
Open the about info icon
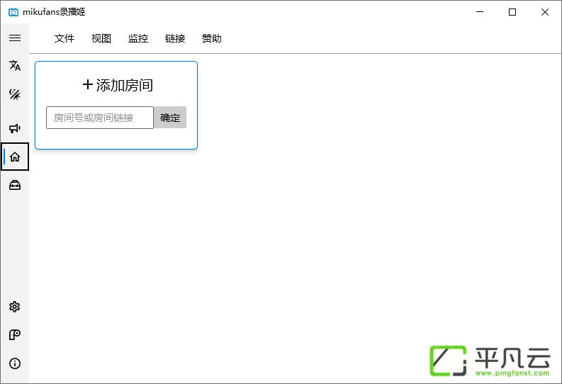coord(15,363)
